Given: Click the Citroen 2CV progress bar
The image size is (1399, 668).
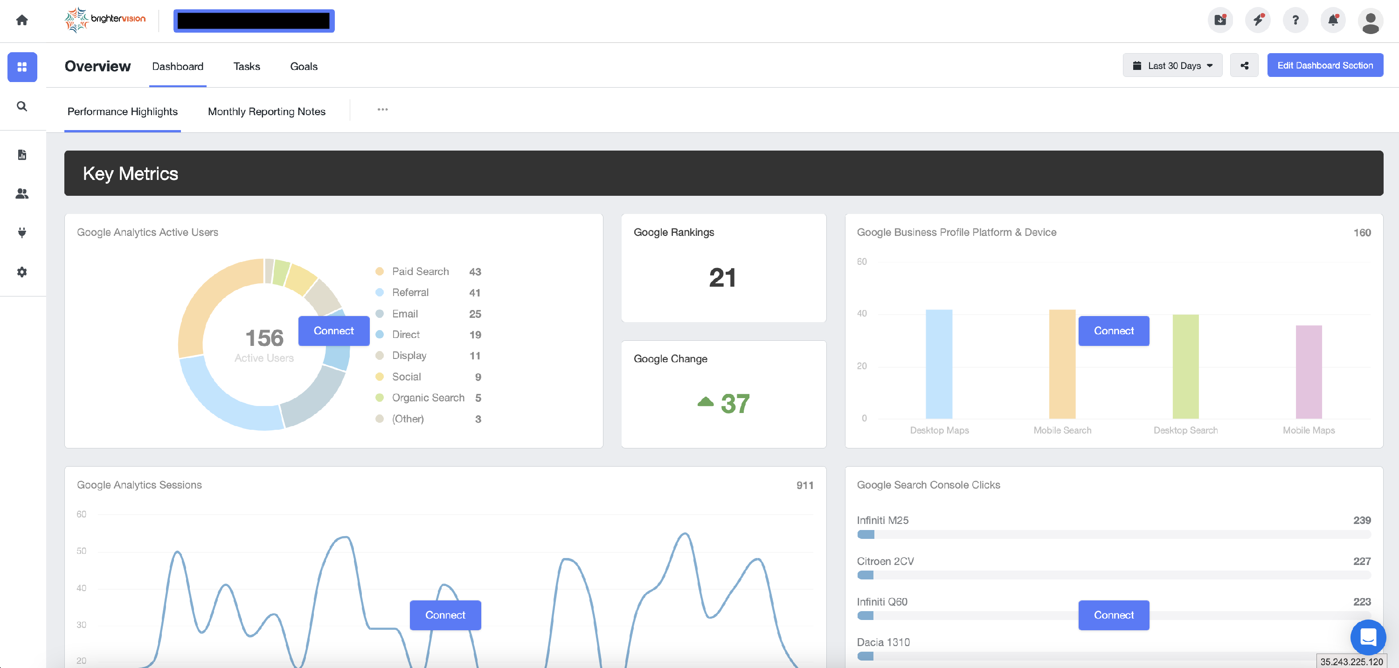Looking at the screenshot, I should (x=1114, y=575).
